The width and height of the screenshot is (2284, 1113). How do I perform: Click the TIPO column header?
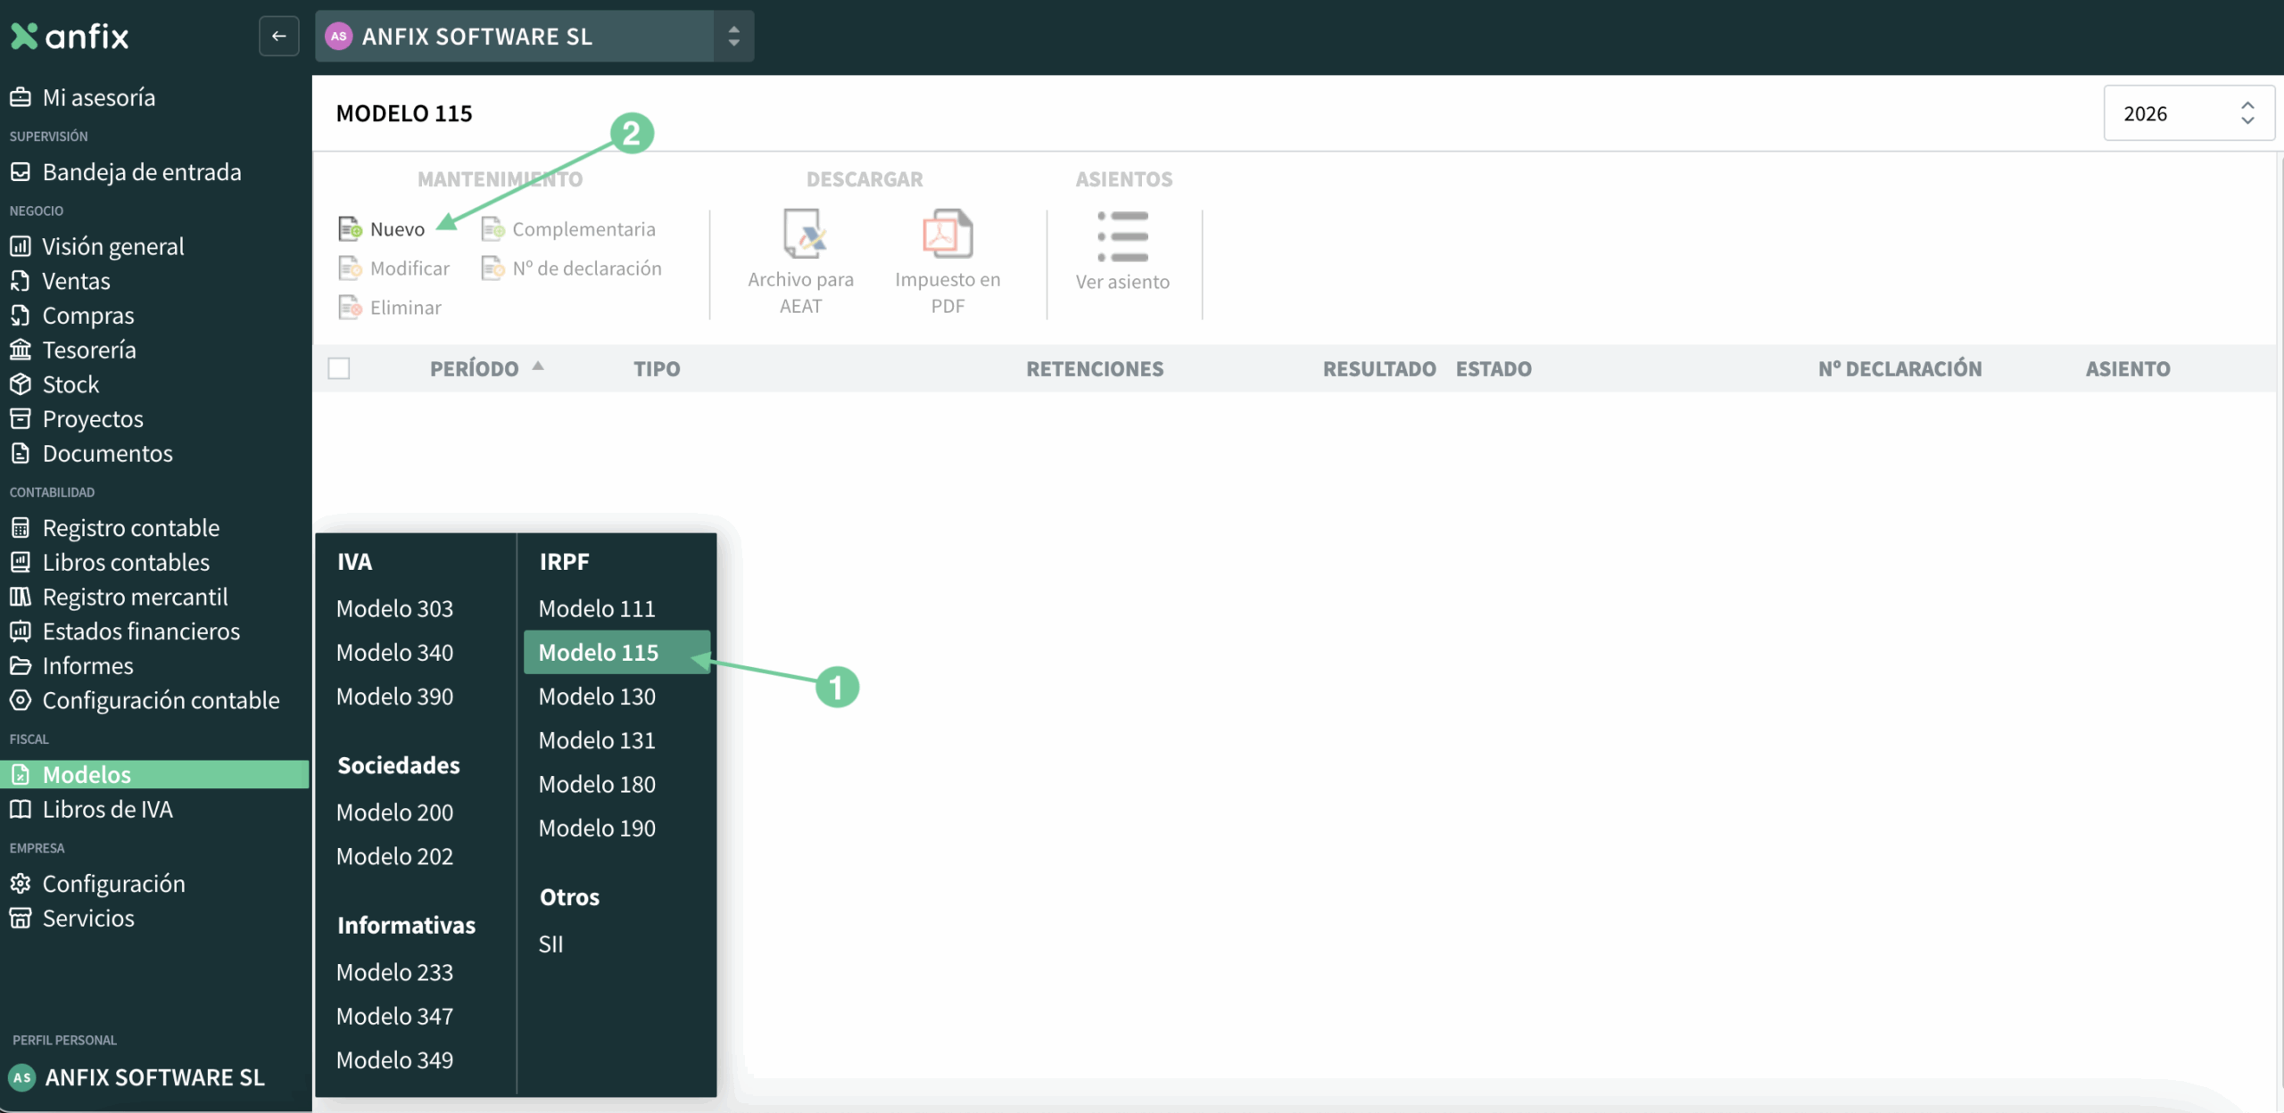pos(657,368)
